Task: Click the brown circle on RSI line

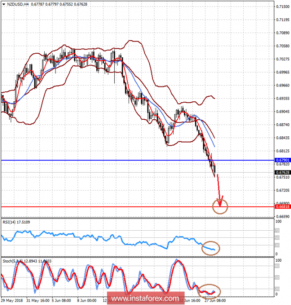Action: point(210,248)
